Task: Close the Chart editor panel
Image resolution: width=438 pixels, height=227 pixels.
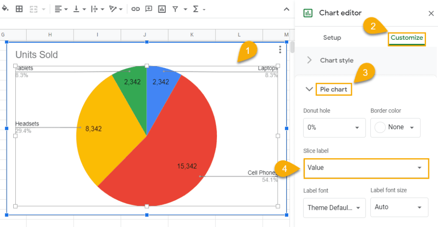Action: (431, 13)
